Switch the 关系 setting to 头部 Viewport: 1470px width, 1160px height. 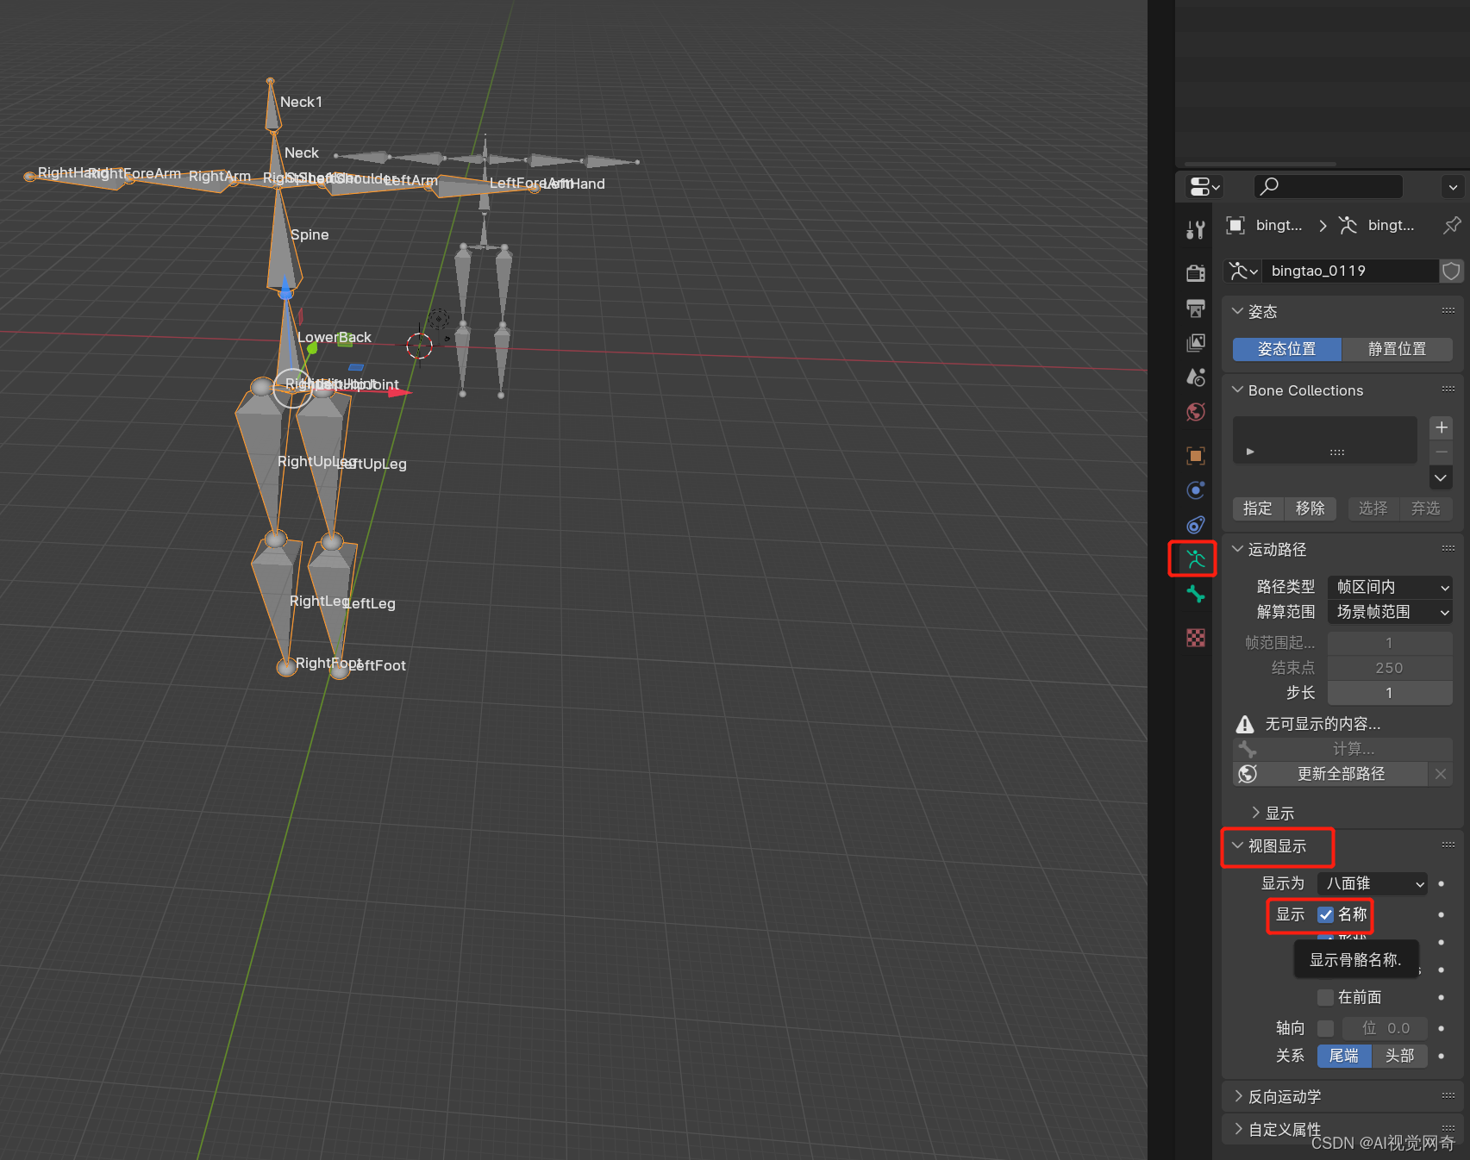click(1400, 1056)
